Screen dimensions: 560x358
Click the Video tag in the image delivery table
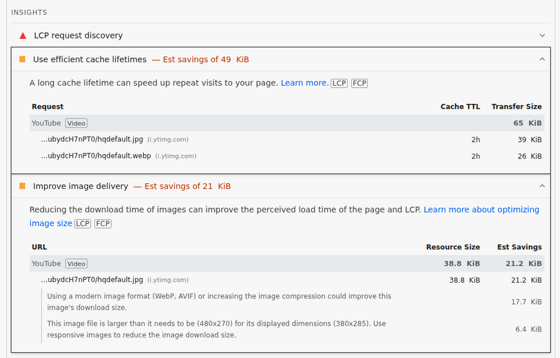77,264
